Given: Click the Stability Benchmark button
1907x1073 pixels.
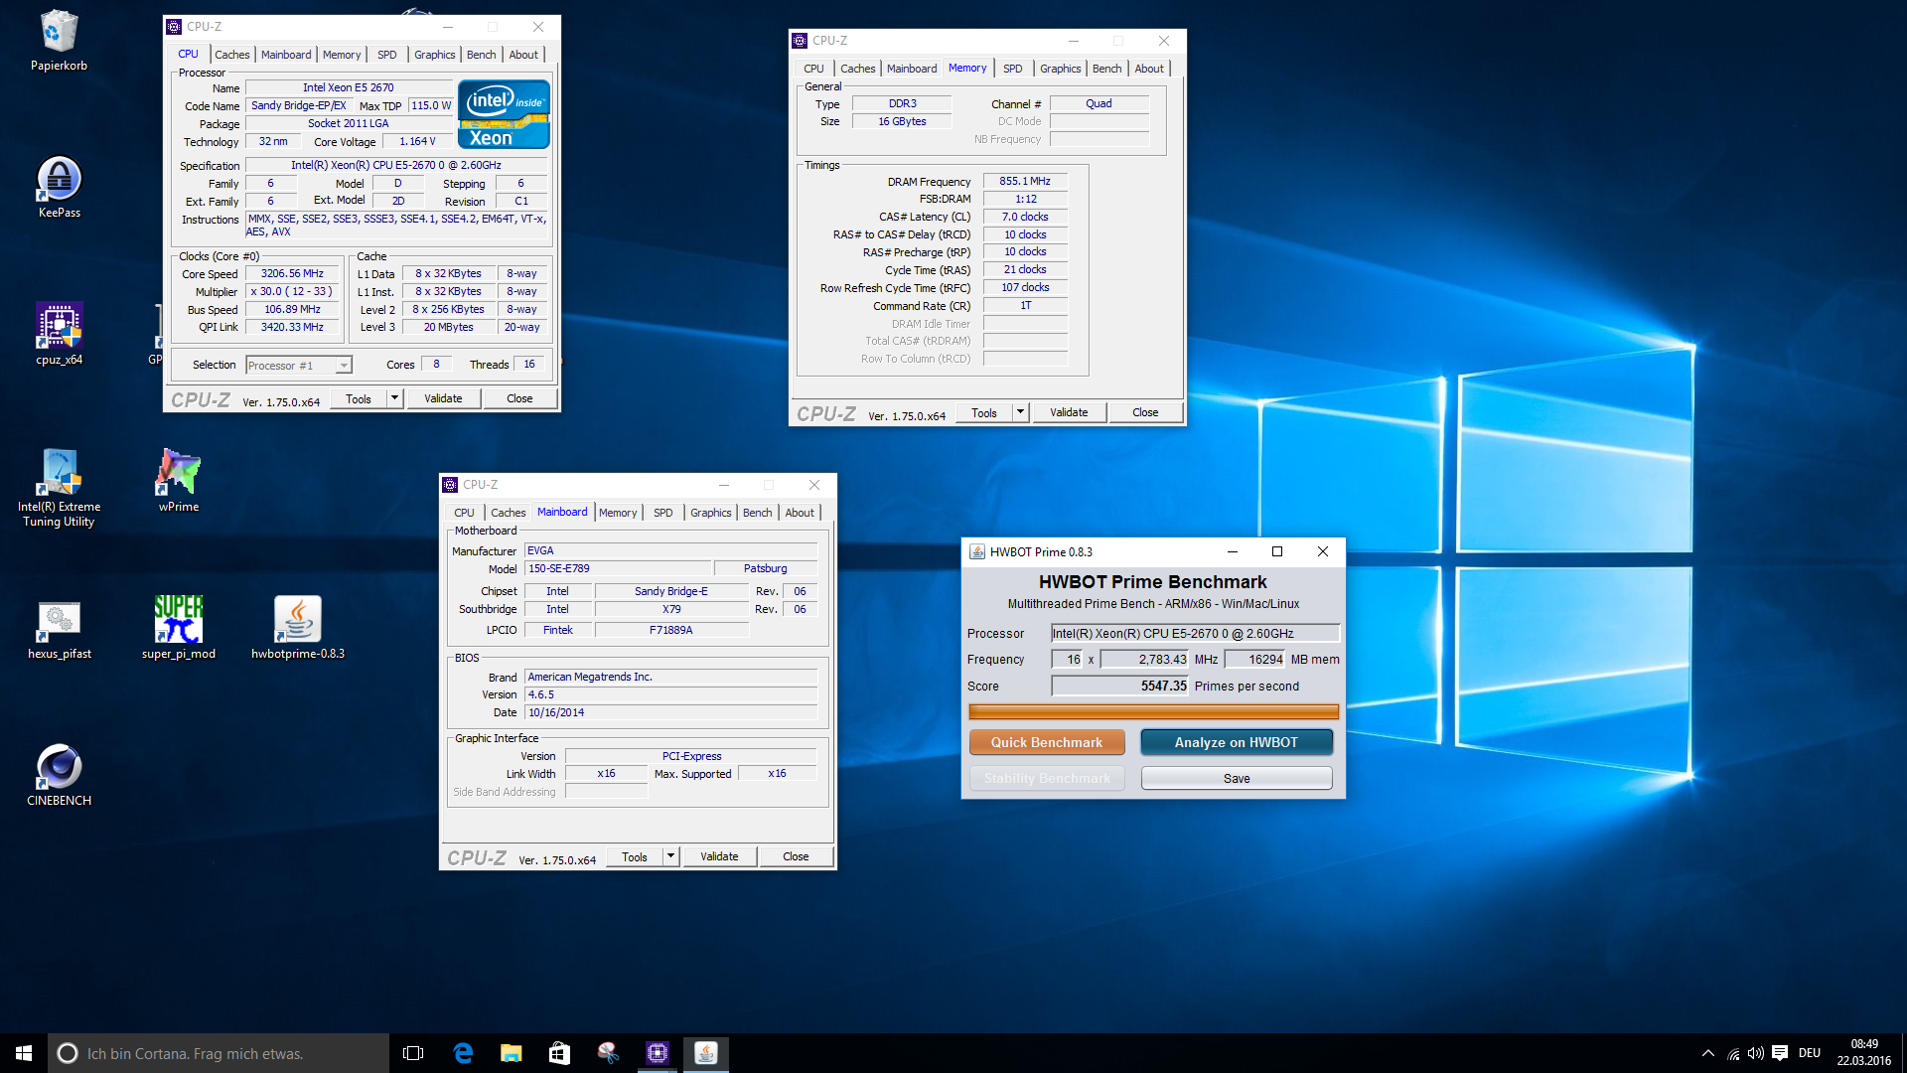Looking at the screenshot, I should pos(1047,778).
